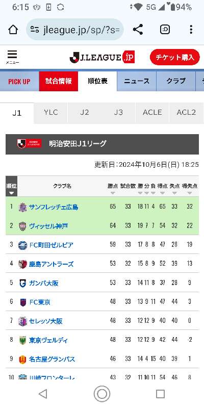Sort table by 勝点 arrow

113,193
